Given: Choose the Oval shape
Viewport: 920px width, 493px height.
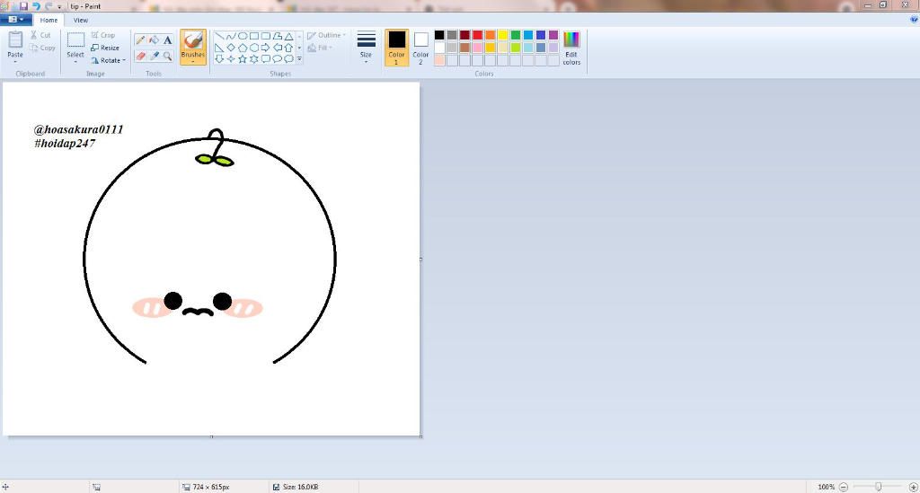Looking at the screenshot, I should coord(243,36).
